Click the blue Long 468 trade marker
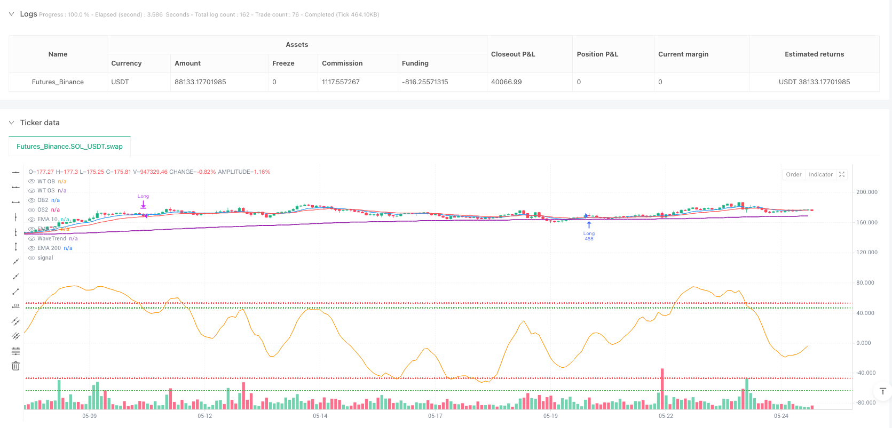Image resolution: width=892 pixels, height=428 pixels. tap(589, 226)
